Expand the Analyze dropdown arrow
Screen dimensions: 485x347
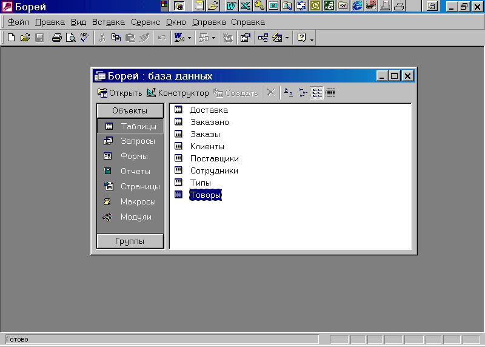click(214, 38)
